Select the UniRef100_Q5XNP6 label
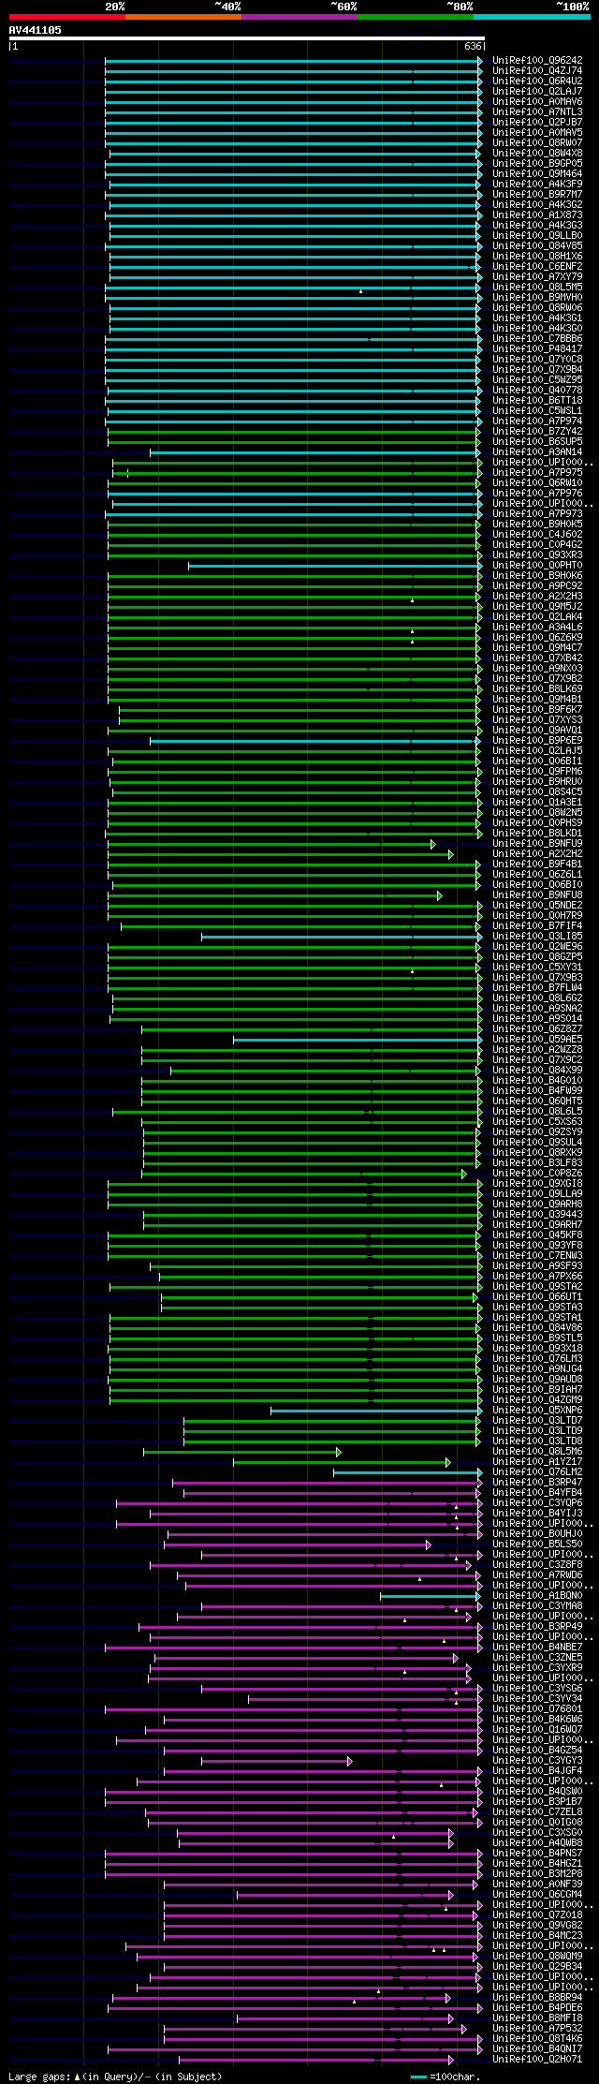 point(537,1410)
